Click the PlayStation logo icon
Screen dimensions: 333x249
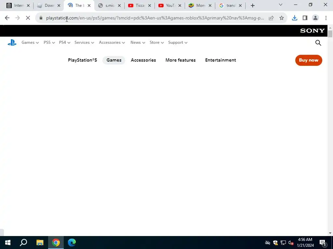click(12, 42)
